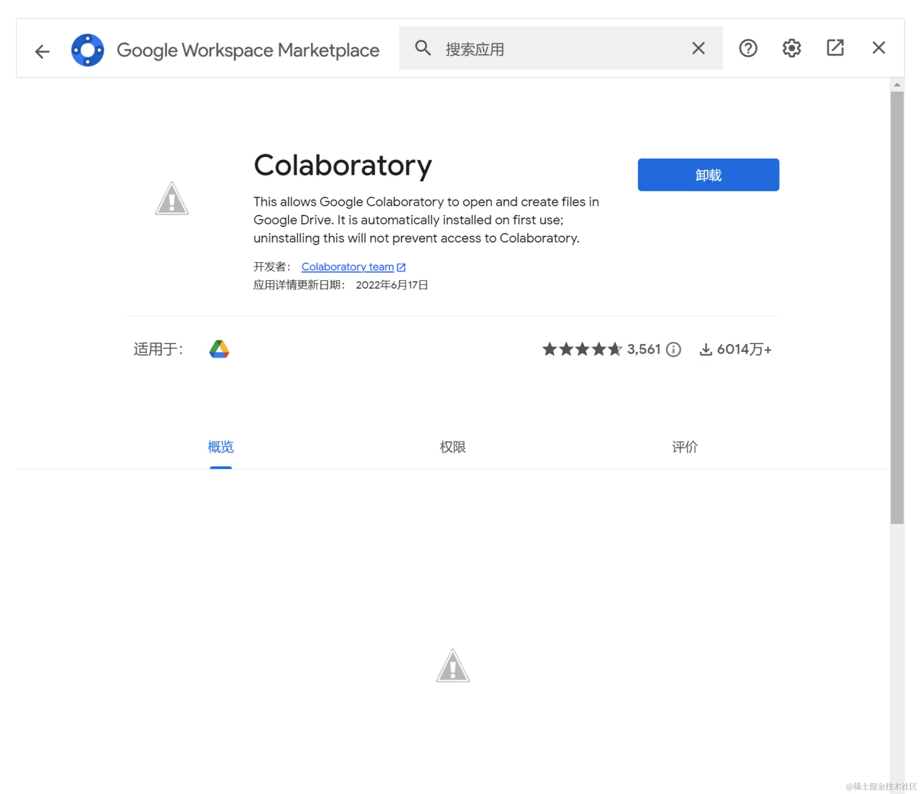This screenshot has width=920, height=794.
Task: Click the Google Workspace Marketplace logo
Action: pyautogui.click(x=88, y=50)
